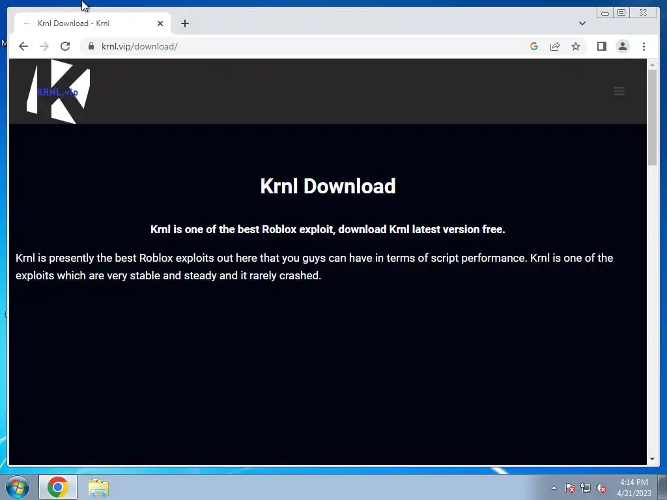Click the Action Center flag icon
Viewport: 667px width, 500px height.
570,488
